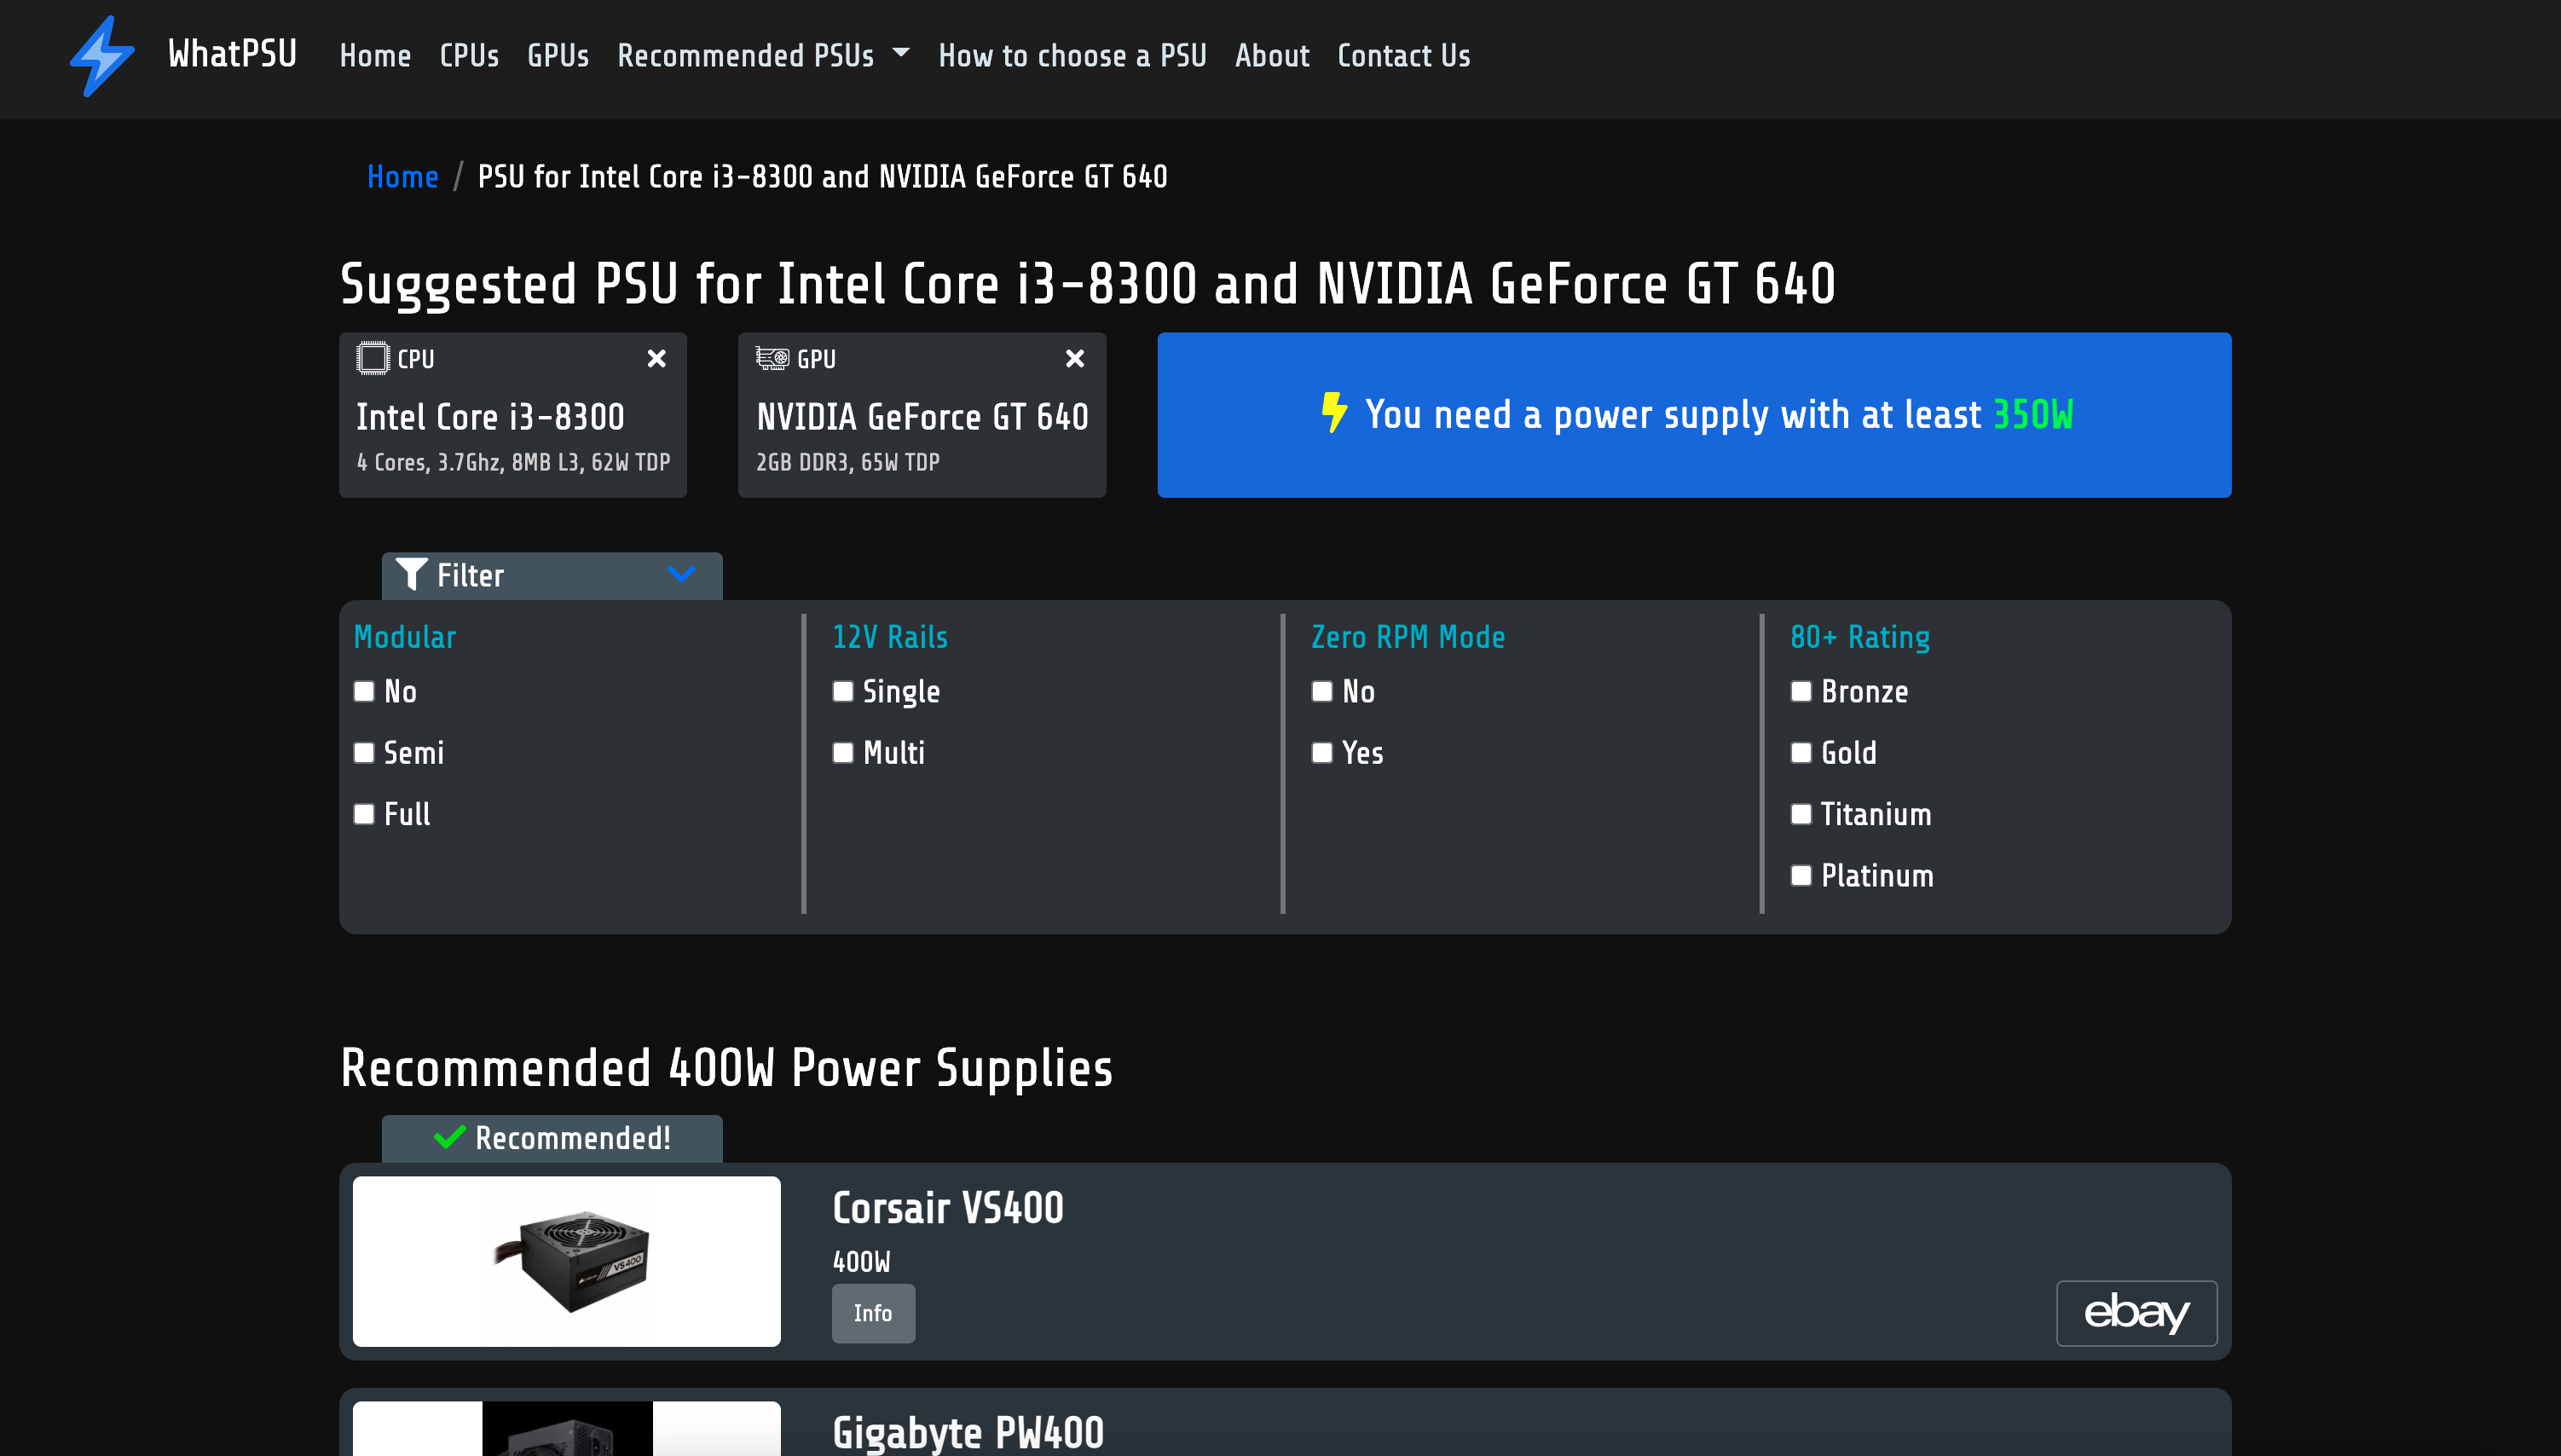Screen dimensions: 2561x1456
Task: Click the WhatPSU lightning bolt logo
Action: click(x=102, y=56)
